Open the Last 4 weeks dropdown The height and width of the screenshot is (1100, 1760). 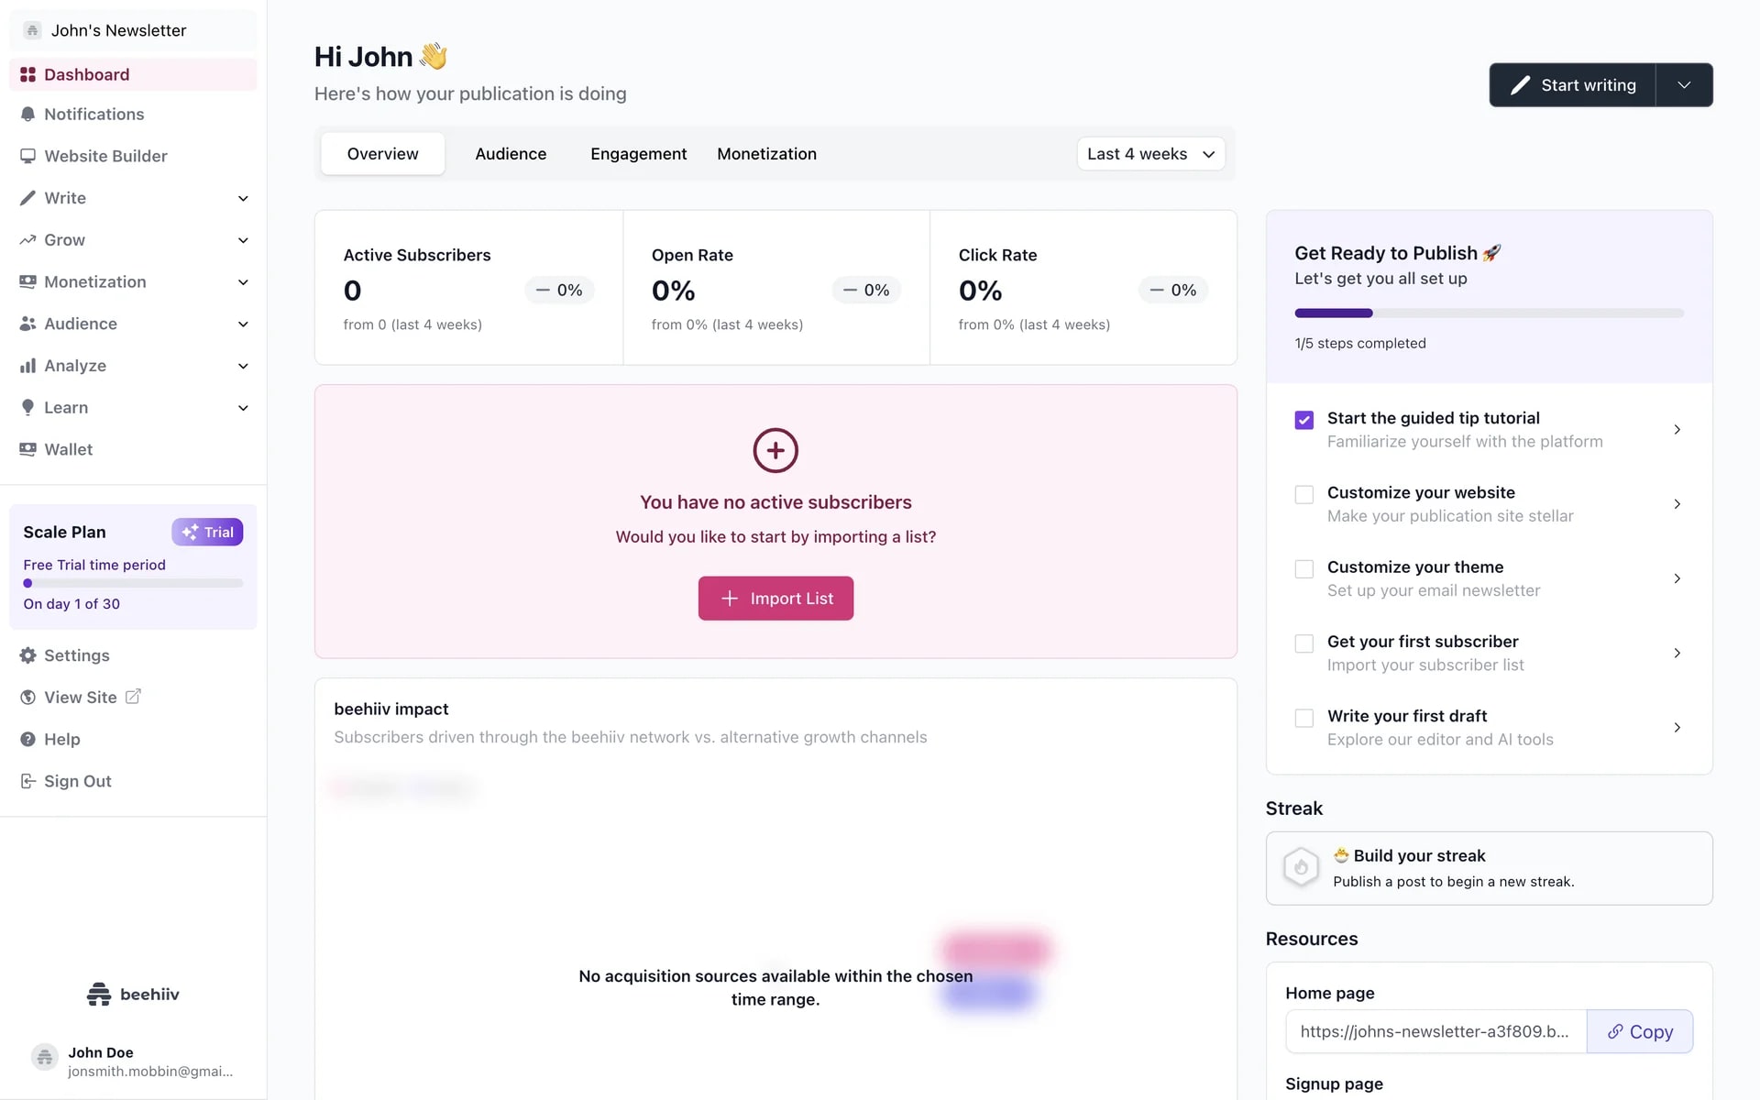coord(1150,154)
